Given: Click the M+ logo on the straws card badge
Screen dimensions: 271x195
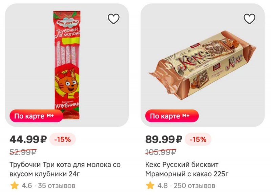Looking at the screenshot, I should 50,116.
